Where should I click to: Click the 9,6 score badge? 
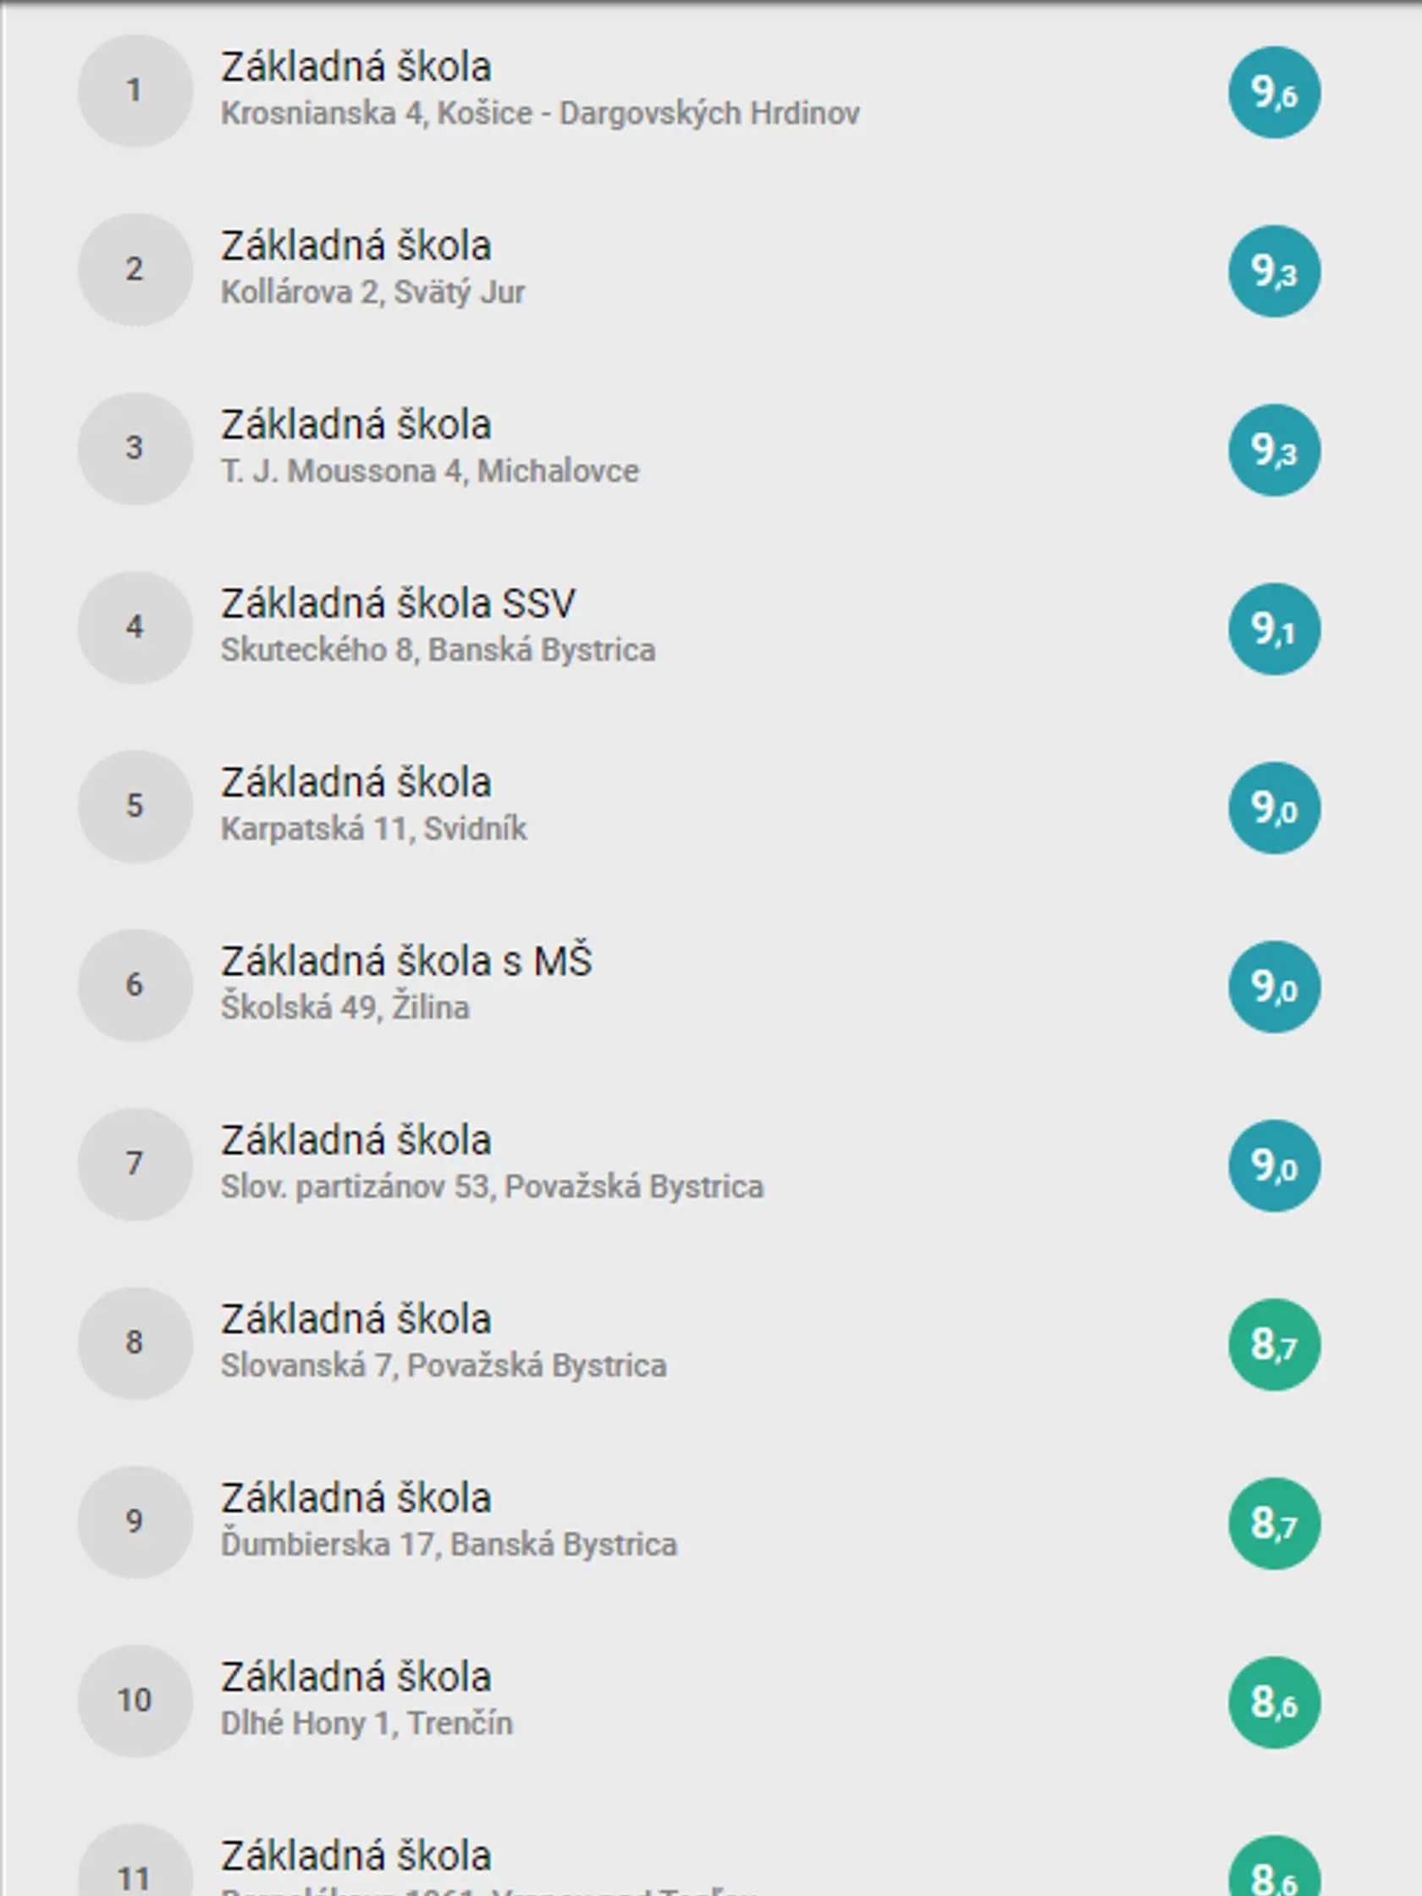[x=1274, y=92]
